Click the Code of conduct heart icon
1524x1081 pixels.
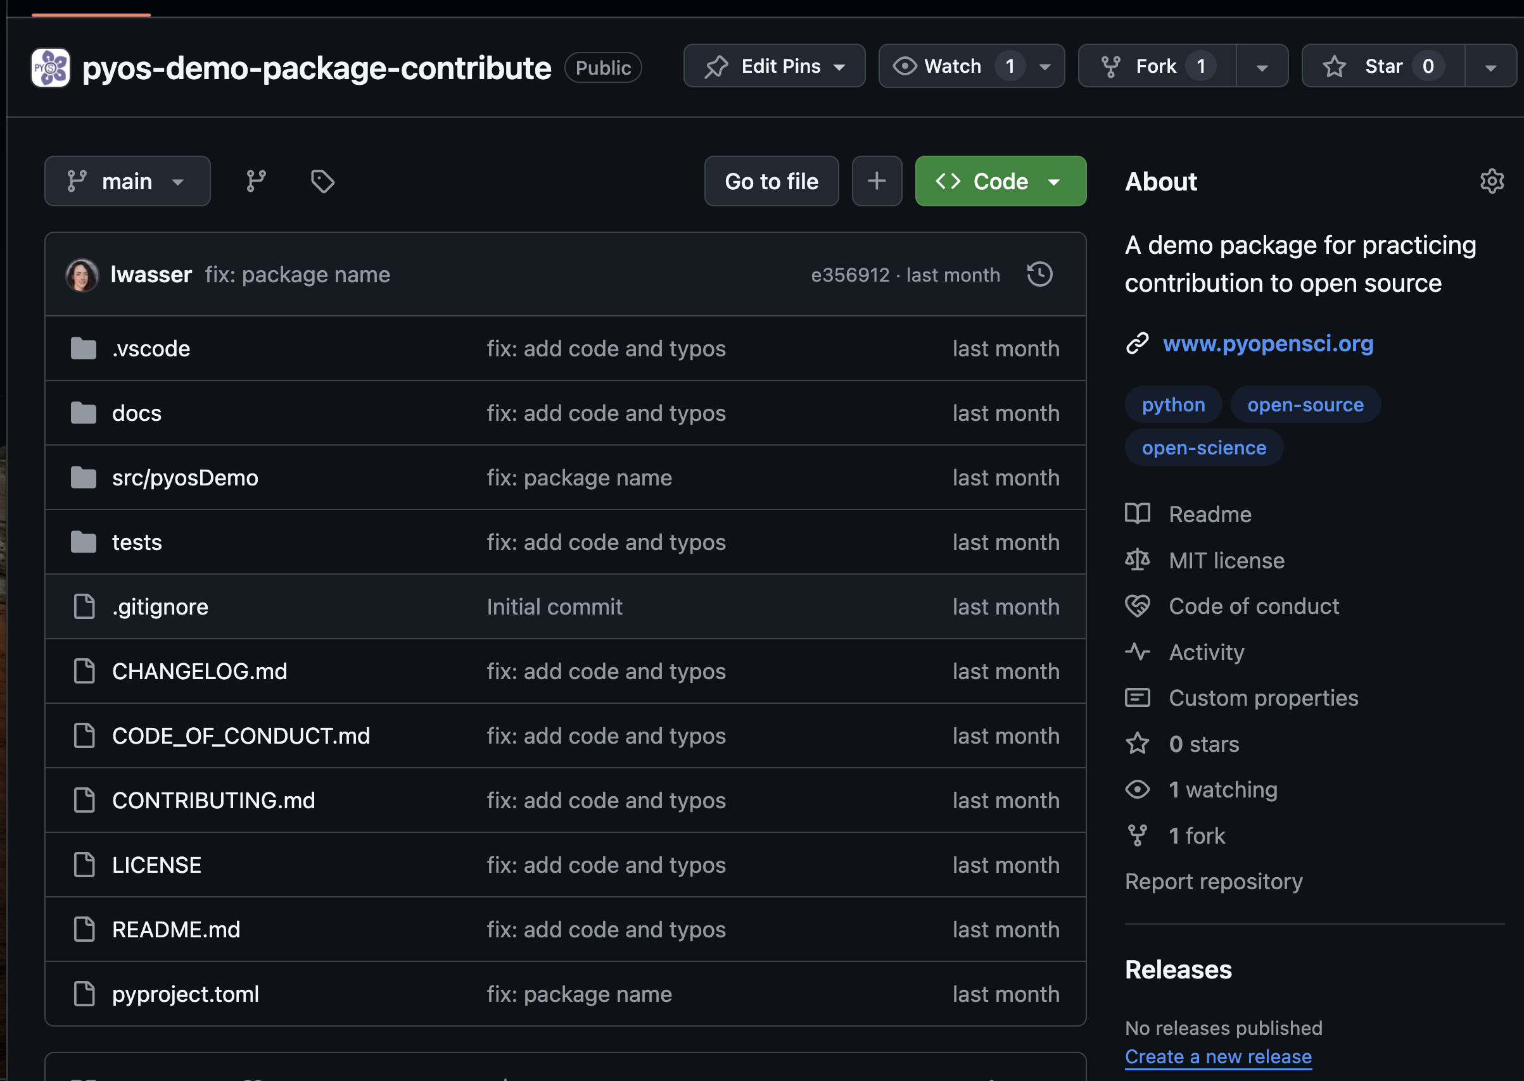[1139, 605]
